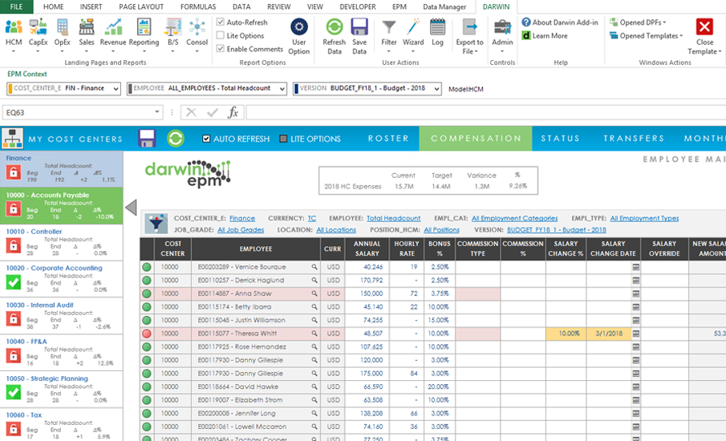
Task: Switch to the FORMULAS ribbon tab
Action: 198,6
